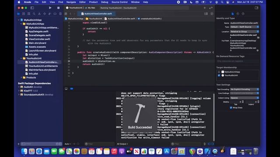
Task: Add a file with navigator plus button
Action: [18, 144]
